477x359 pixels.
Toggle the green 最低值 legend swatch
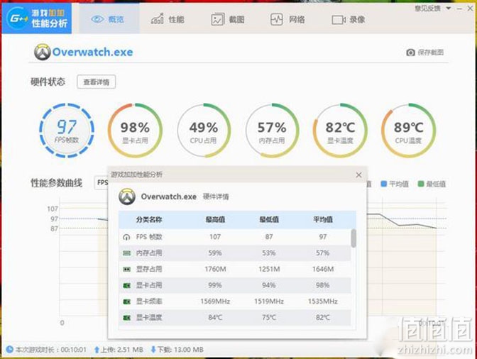click(x=421, y=184)
